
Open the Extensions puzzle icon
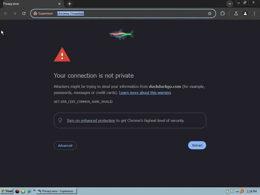tap(222, 13)
